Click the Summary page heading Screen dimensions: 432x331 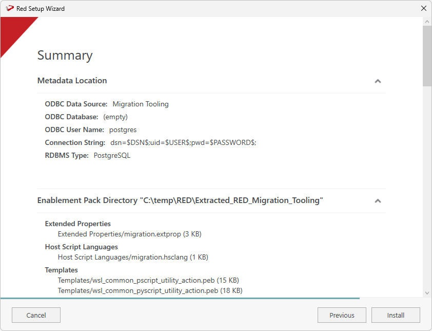coord(65,56)
